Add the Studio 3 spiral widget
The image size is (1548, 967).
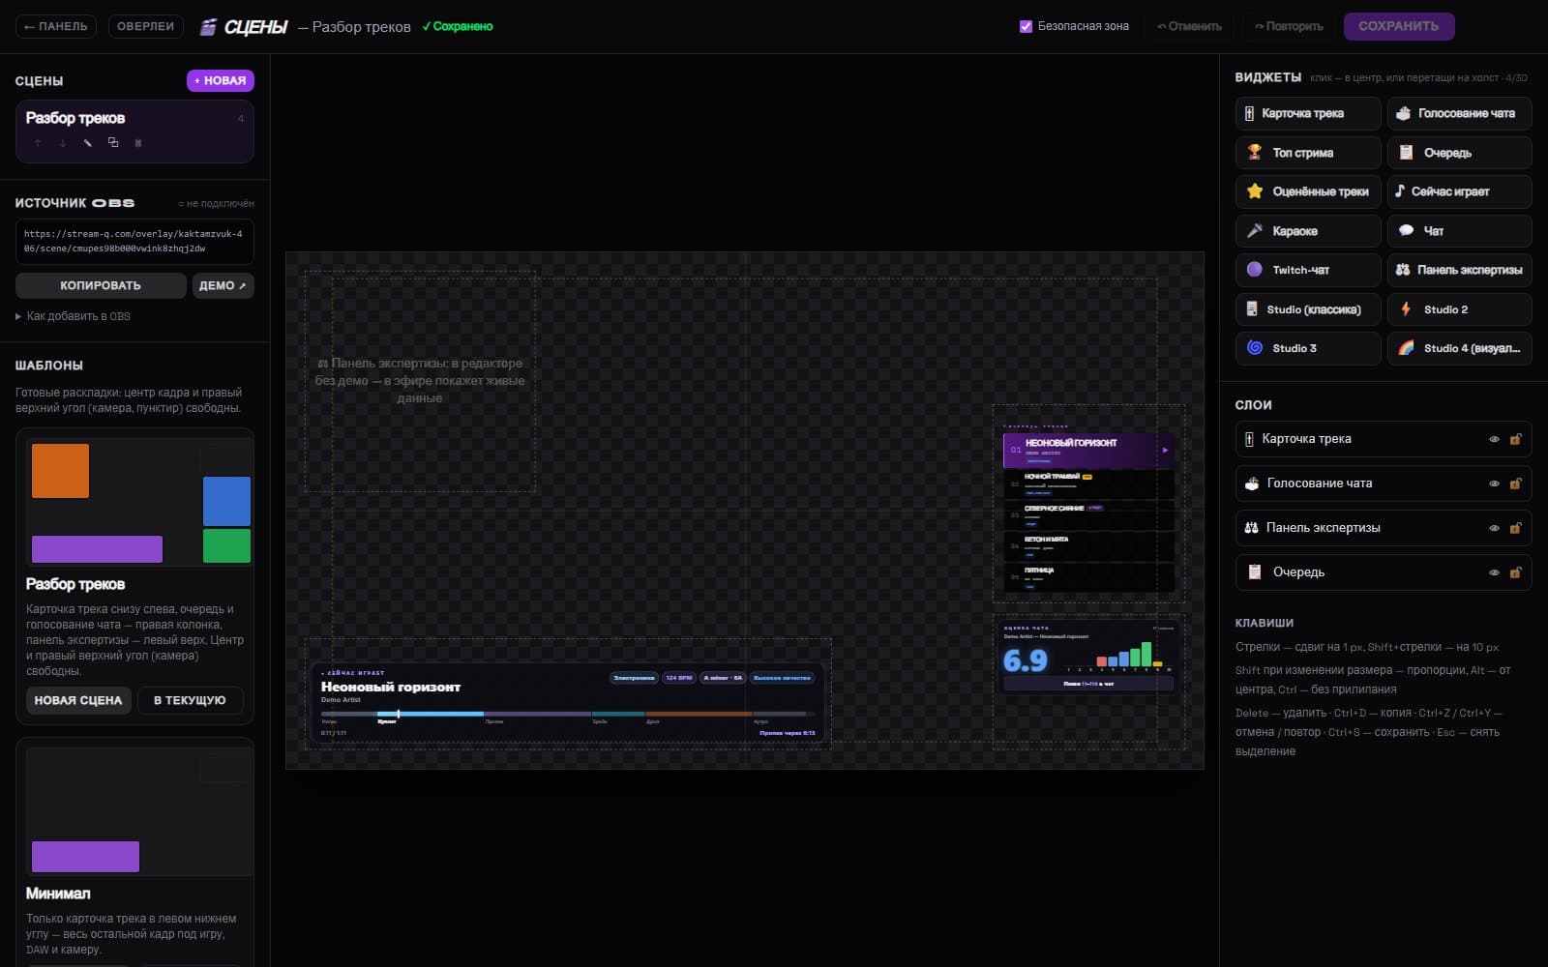point(1308,348)
